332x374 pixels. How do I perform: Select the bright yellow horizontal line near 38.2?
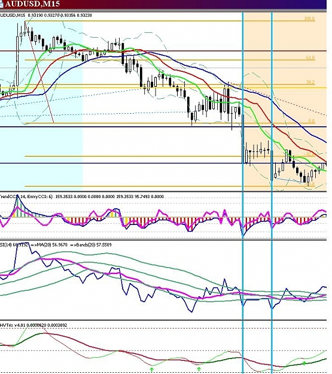pos(163,88)
